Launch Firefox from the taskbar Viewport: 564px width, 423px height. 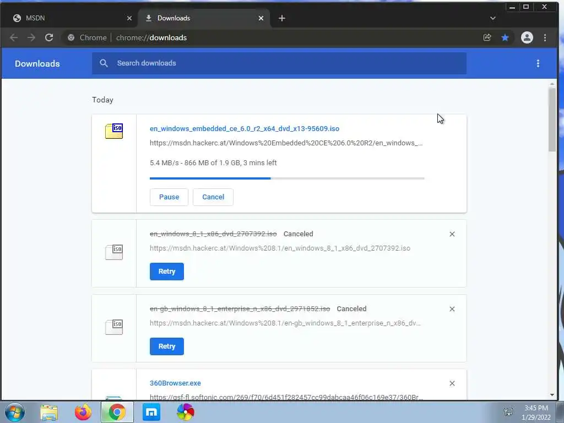tap(83, 412)
